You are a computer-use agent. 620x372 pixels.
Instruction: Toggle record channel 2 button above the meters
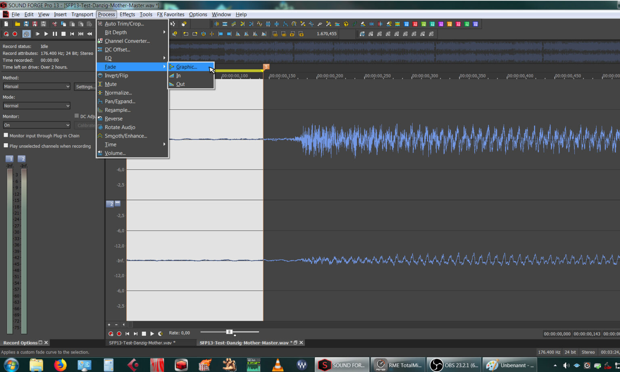(22, 159)
